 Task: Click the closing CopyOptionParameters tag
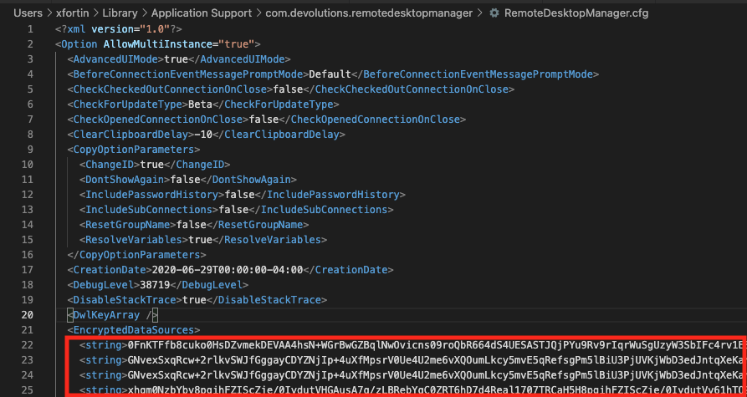pos(136,255)
